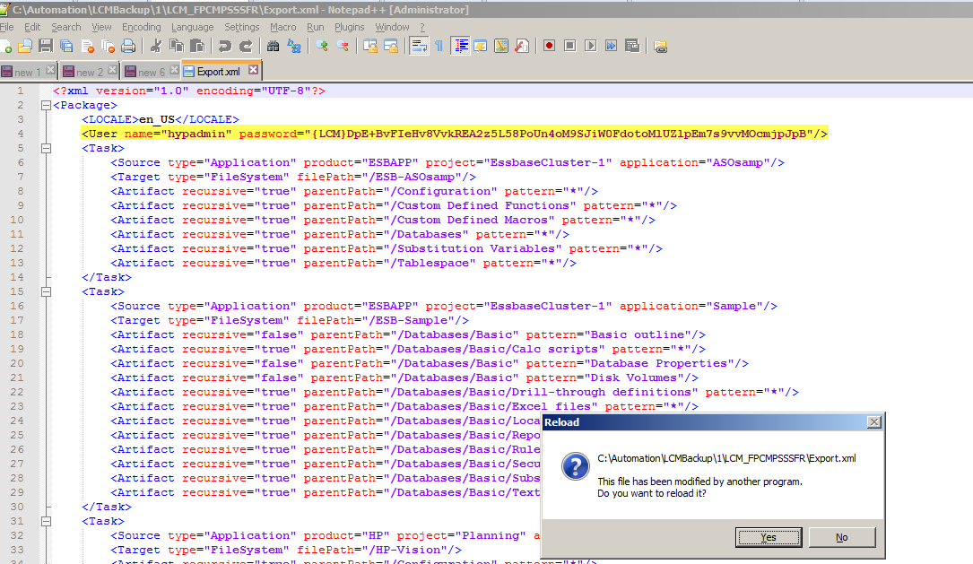
Task: Click the Close file toolbar icon
Action: [88, 47]
